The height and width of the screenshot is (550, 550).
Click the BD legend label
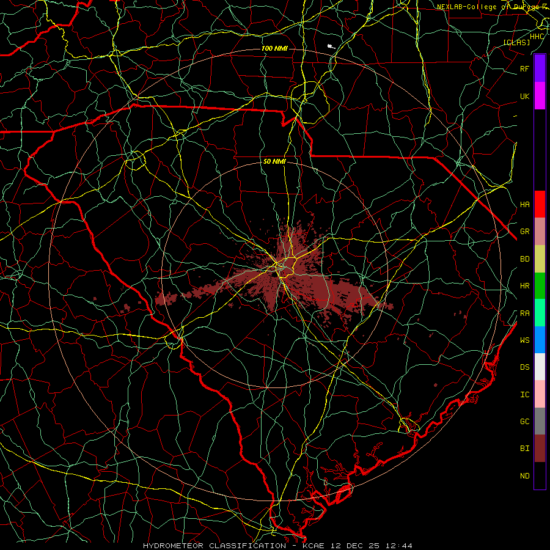(524, 259)
